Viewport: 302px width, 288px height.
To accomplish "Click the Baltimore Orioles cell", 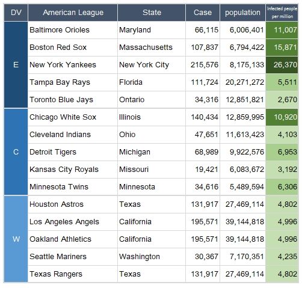I will pos(73,30).
